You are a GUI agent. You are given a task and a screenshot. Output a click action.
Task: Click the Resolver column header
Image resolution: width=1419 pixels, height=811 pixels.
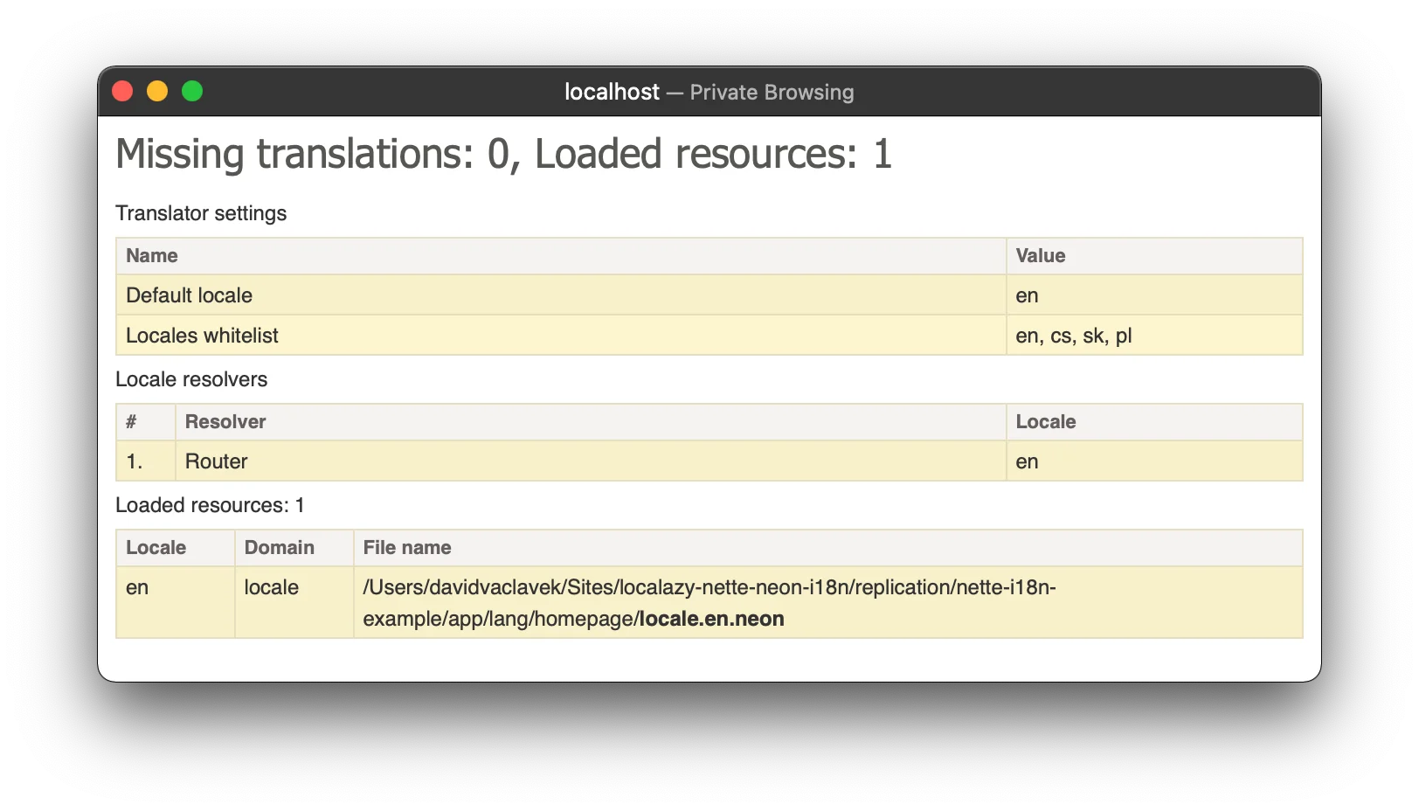point(225,422)
